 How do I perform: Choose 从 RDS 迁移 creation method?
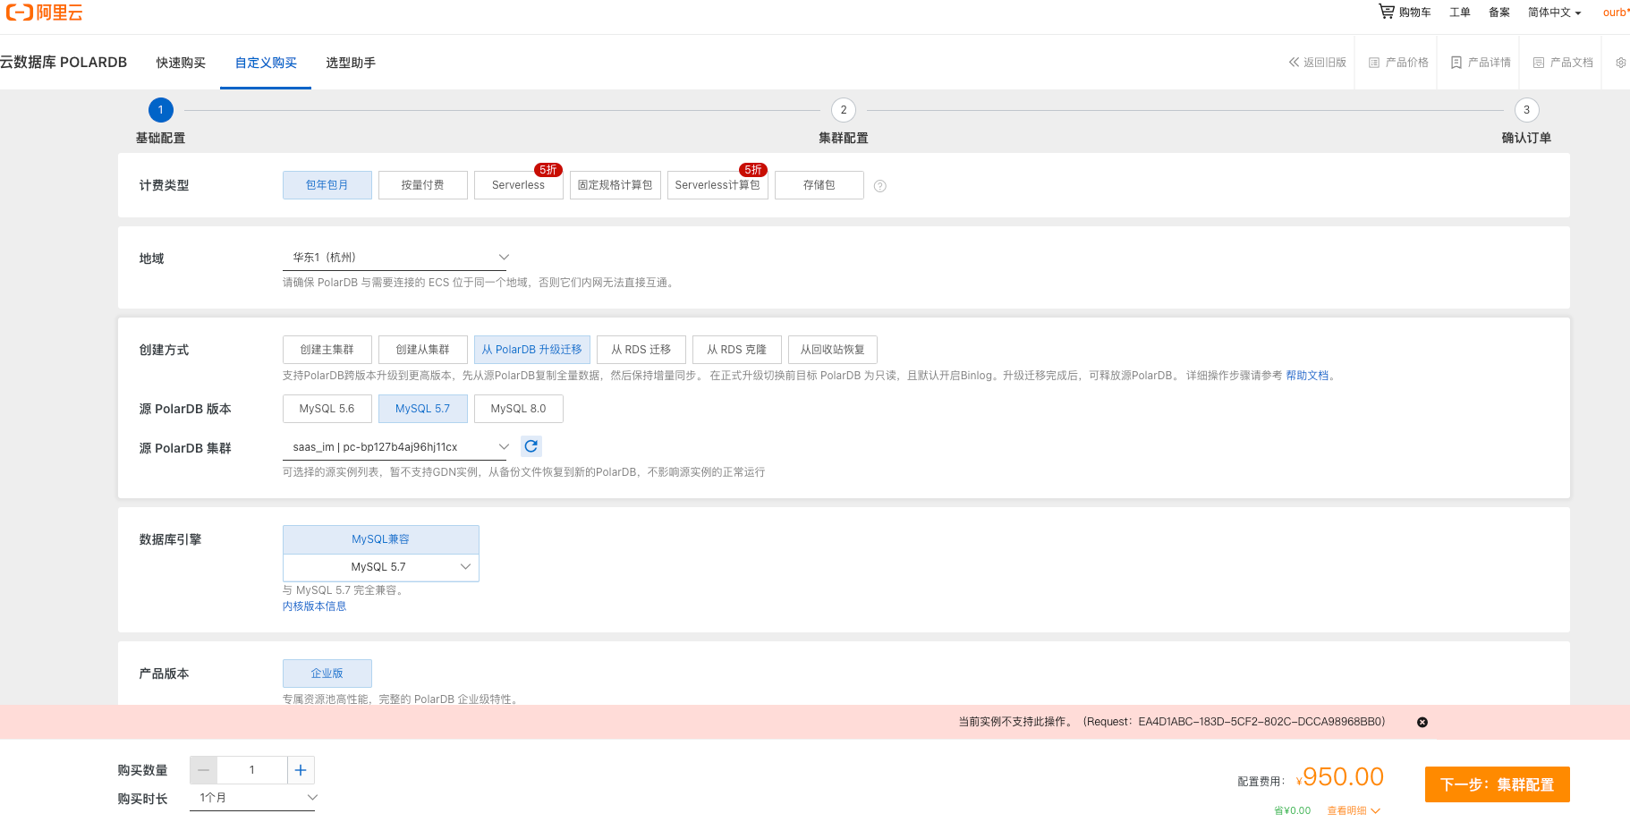coord(641,350)
